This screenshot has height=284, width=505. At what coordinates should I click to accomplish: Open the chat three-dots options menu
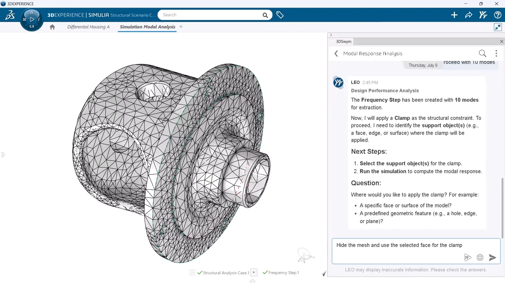496,53
